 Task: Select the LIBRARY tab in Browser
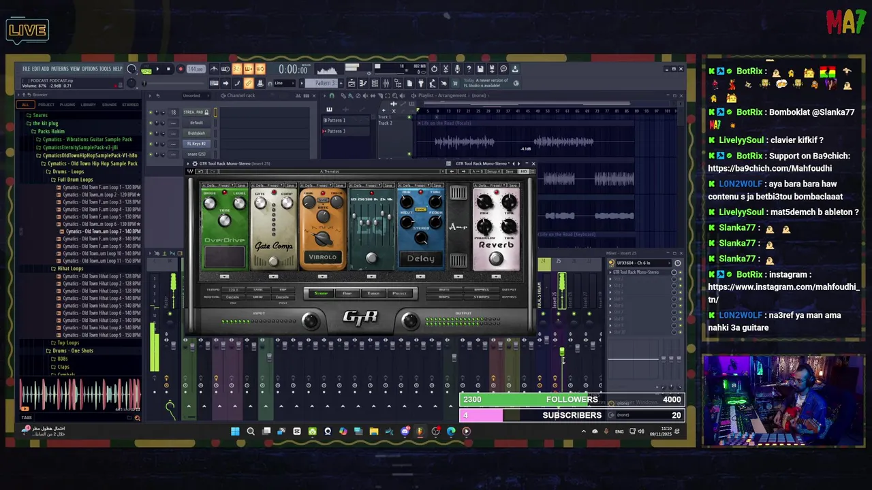[88, 105]
